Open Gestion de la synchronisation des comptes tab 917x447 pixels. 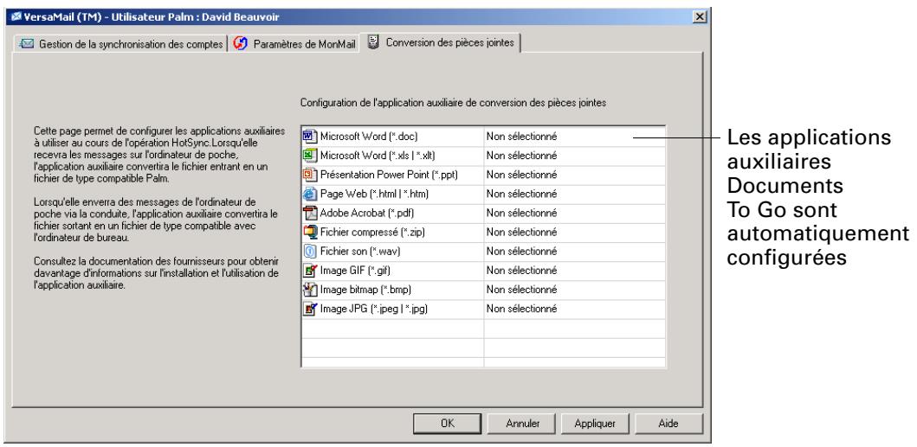pos(121,44)
